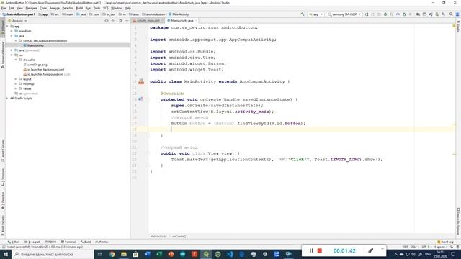Open Chrome from the taskbar
Image resolution: width=461 pixels, height=259 pixels.
pos(112,254)
